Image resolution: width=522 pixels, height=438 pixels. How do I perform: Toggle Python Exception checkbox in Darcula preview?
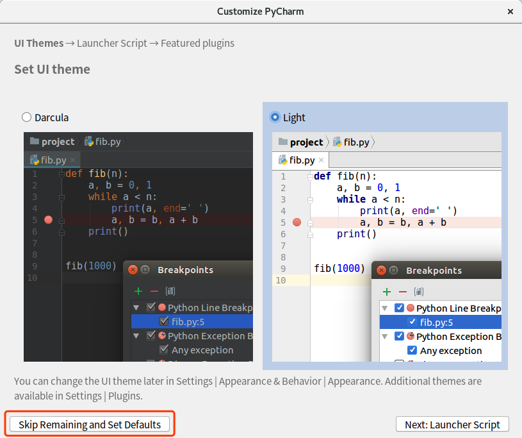[151, 335]
